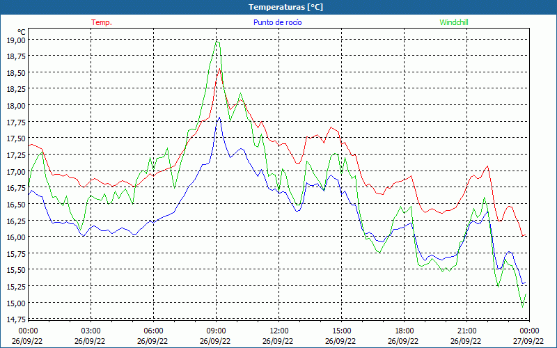This screenshot has width=557, height=348.
Task: Select the 16,00 y-axis value
Action: click(x=16, y=237)
